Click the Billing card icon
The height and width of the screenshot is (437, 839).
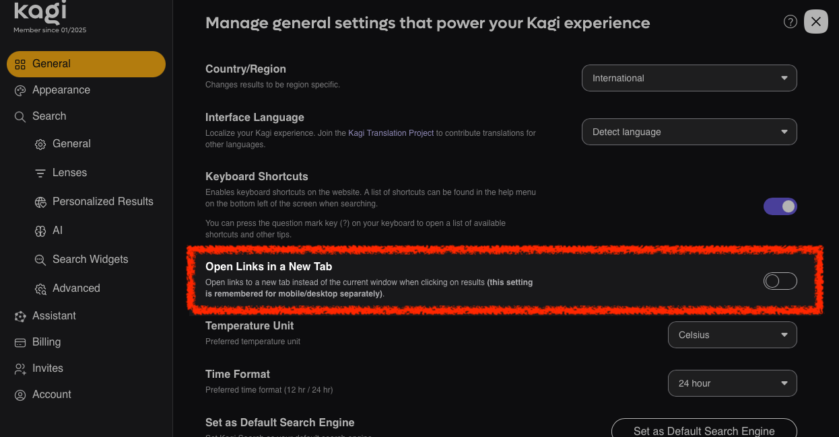click(x=20, y=342)
